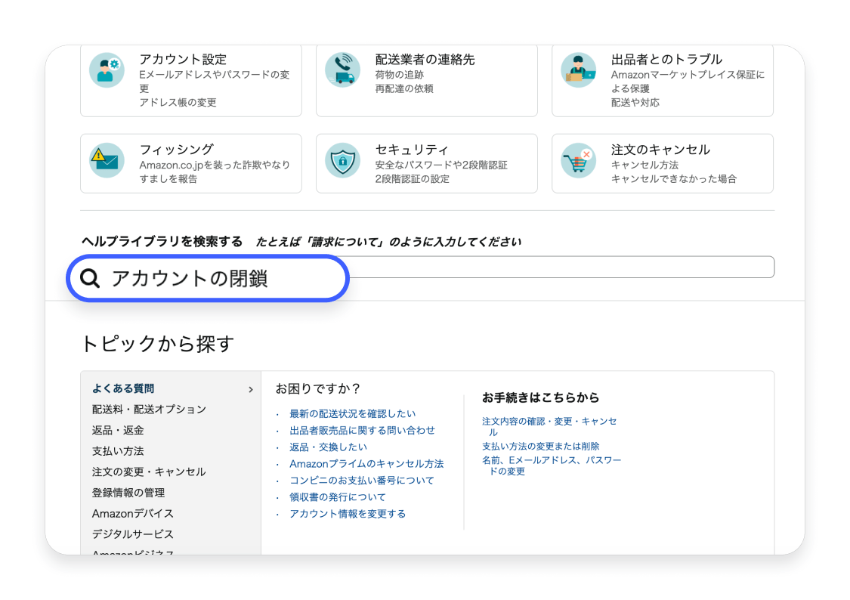
Task: Click the seller trouble person icon
Action: tap(578, 70)
